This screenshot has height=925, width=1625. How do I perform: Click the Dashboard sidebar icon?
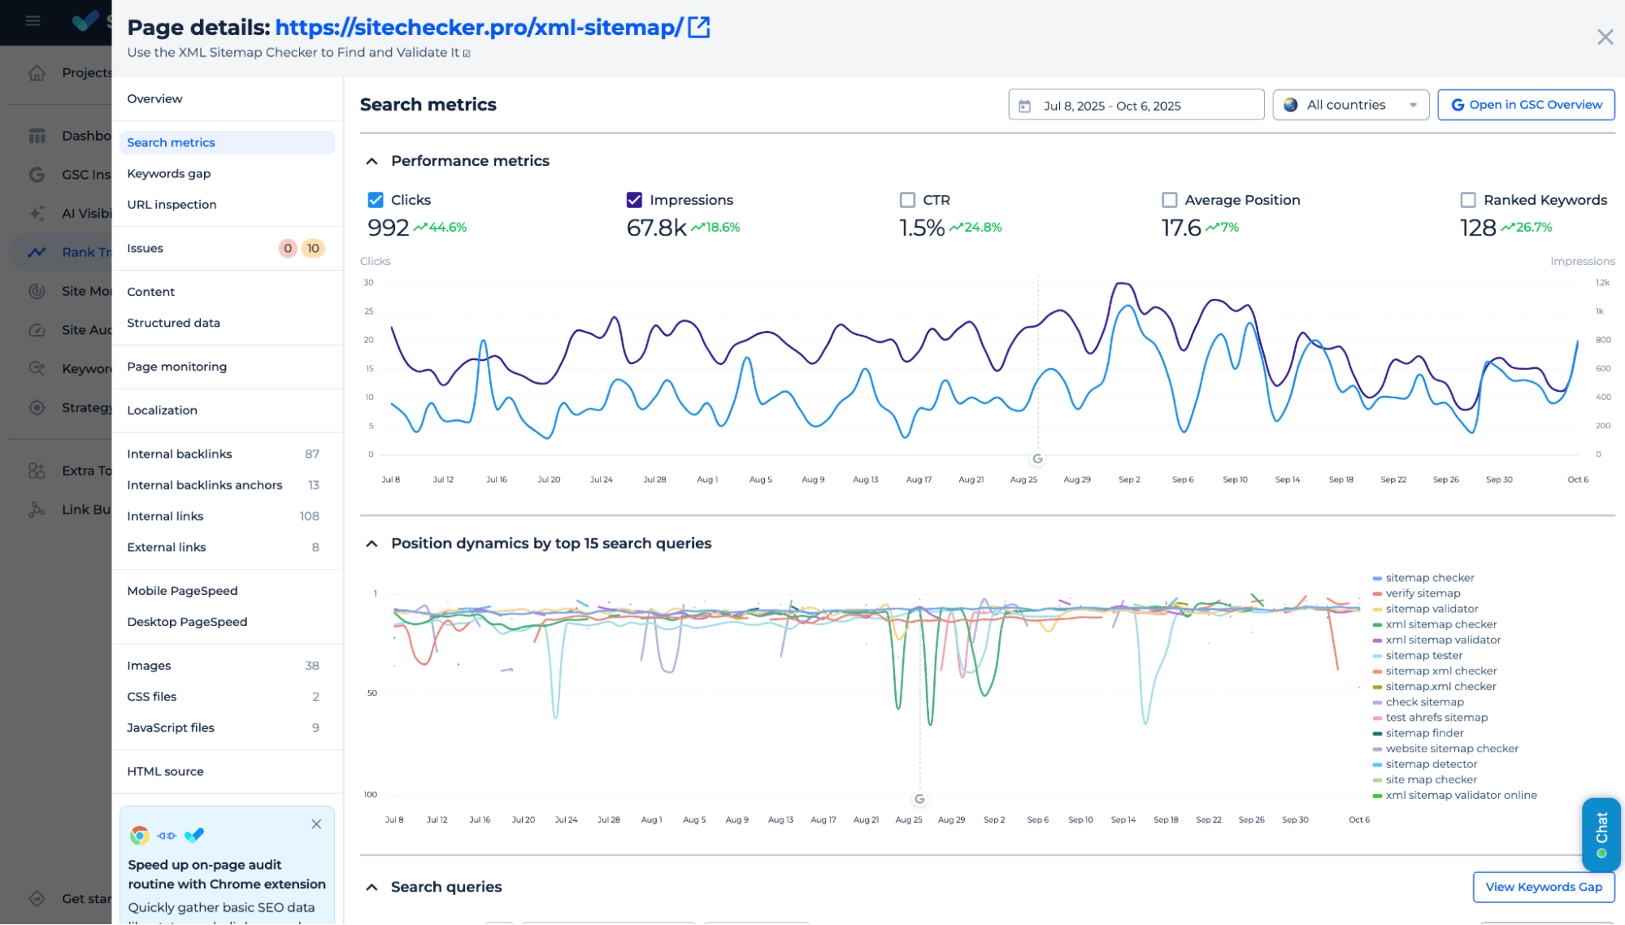pyautogui.click(x=37, y=136)
